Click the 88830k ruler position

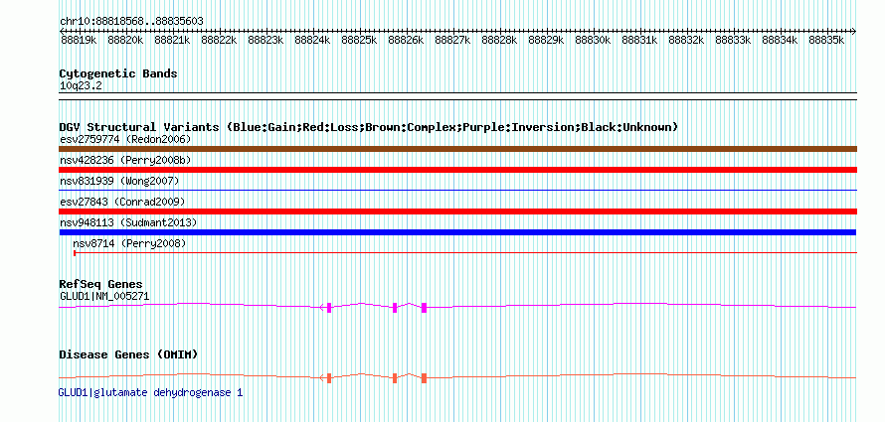594,40
